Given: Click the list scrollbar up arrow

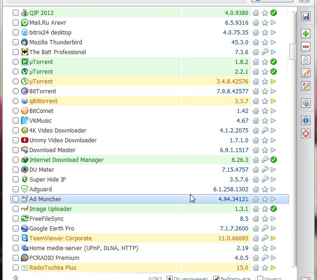Looking at the screenshot, I should point(293,12).
